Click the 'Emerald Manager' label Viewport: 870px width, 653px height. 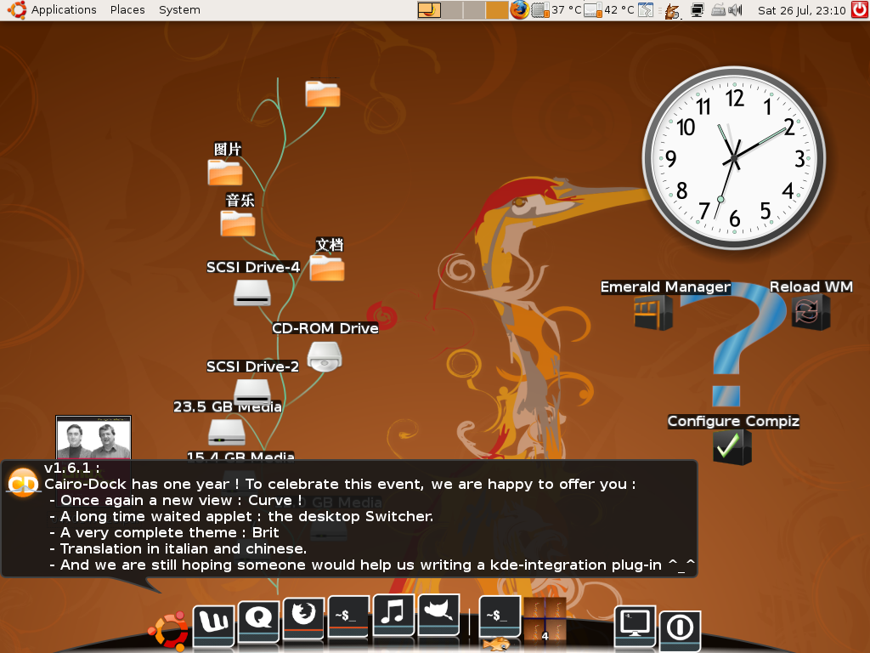click(665, 287)
